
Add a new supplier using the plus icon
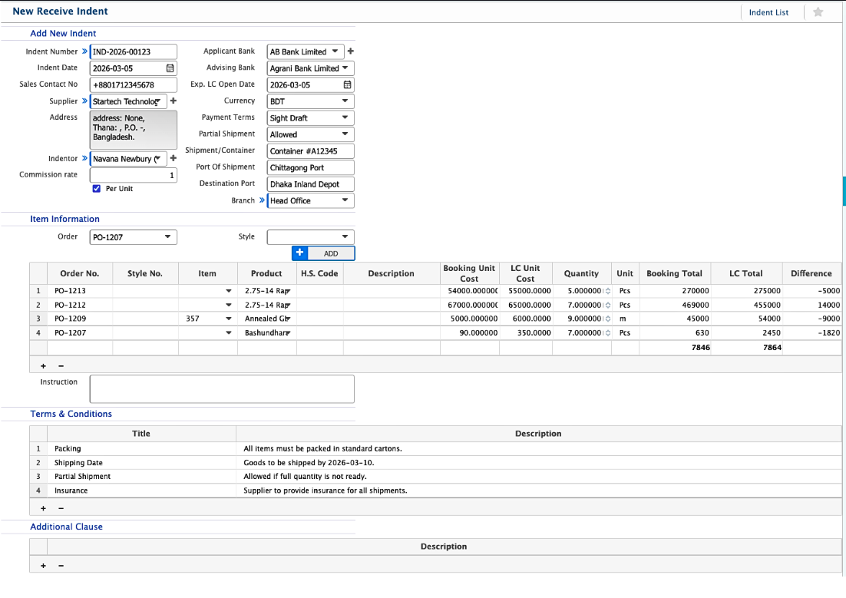tap(173, 101)
